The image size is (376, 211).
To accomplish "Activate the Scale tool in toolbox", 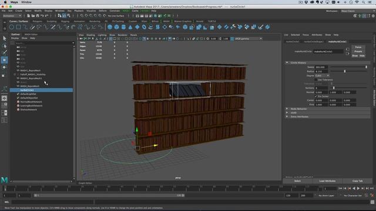I will coord(4,76).
